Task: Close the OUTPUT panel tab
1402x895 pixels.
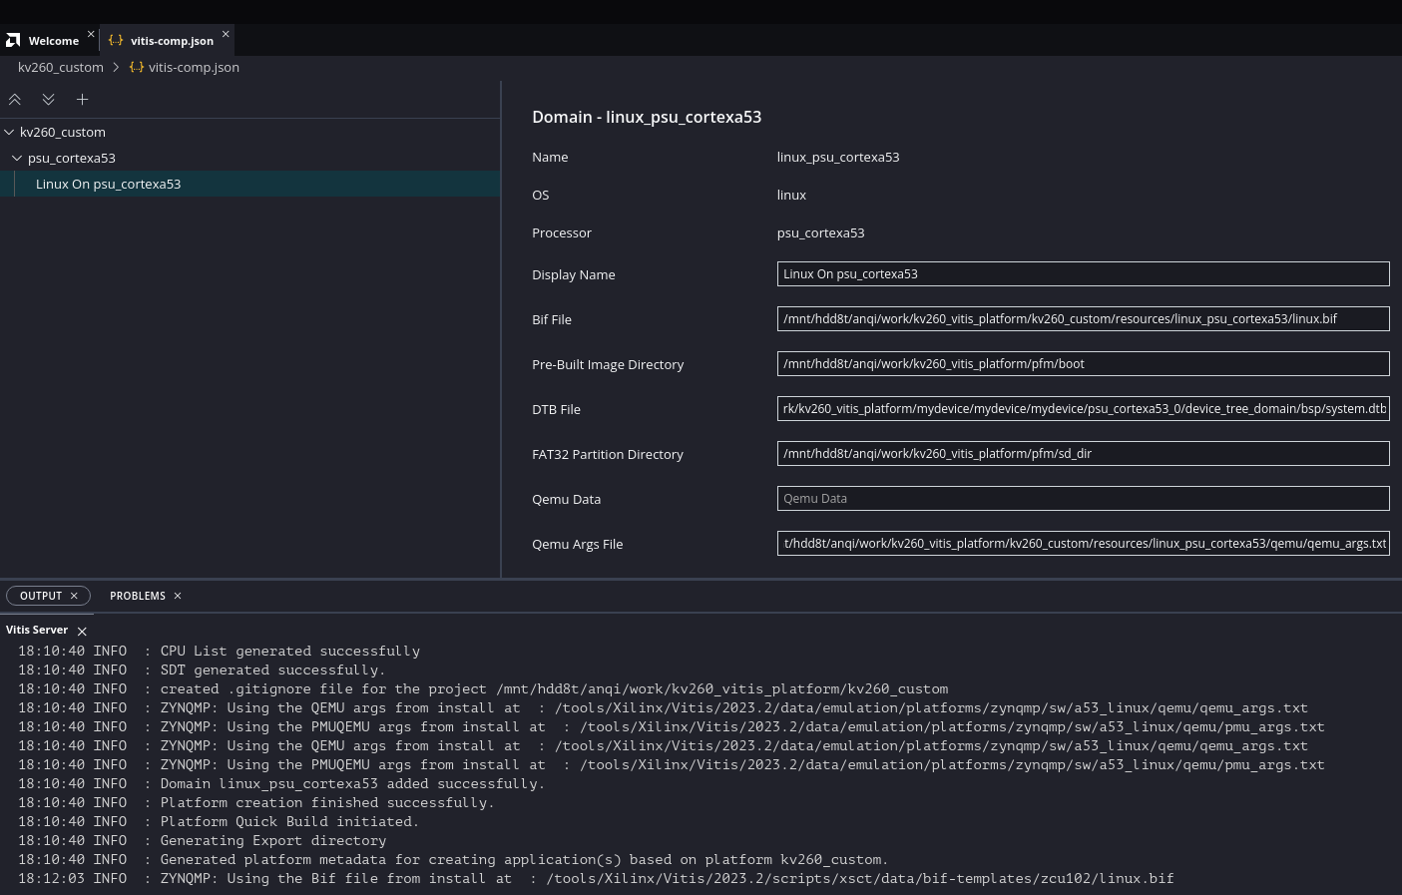Action: [74, 596]
